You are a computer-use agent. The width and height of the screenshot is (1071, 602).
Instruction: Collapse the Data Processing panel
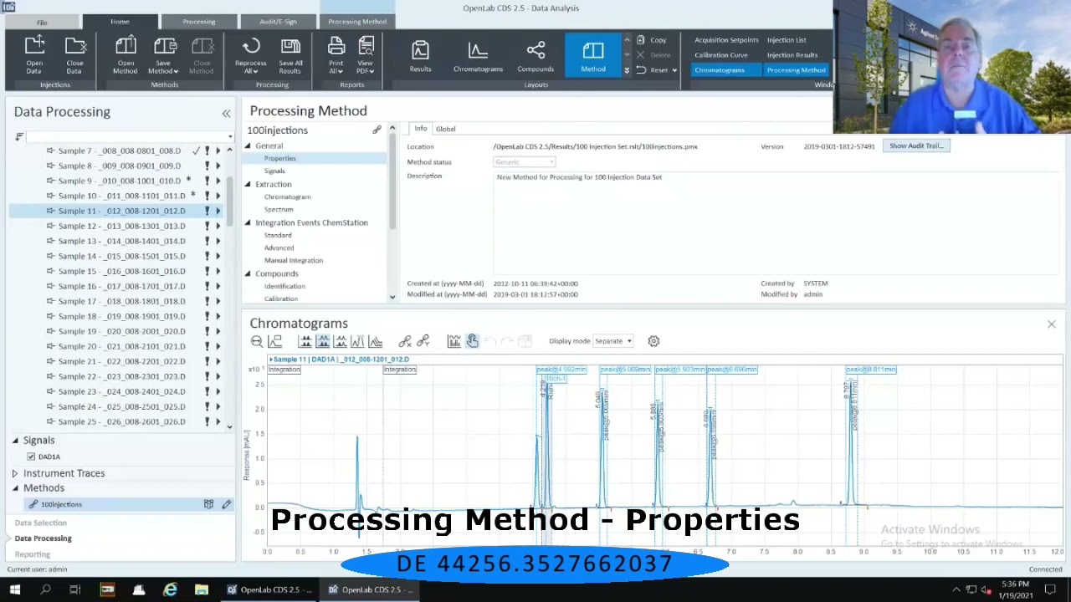tap(226, 113)
